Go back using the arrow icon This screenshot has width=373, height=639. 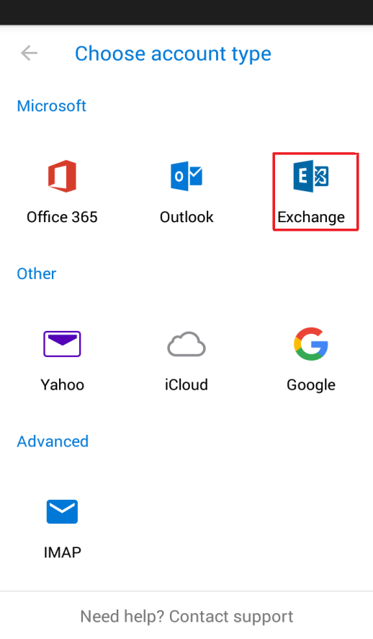click(30, 53)
